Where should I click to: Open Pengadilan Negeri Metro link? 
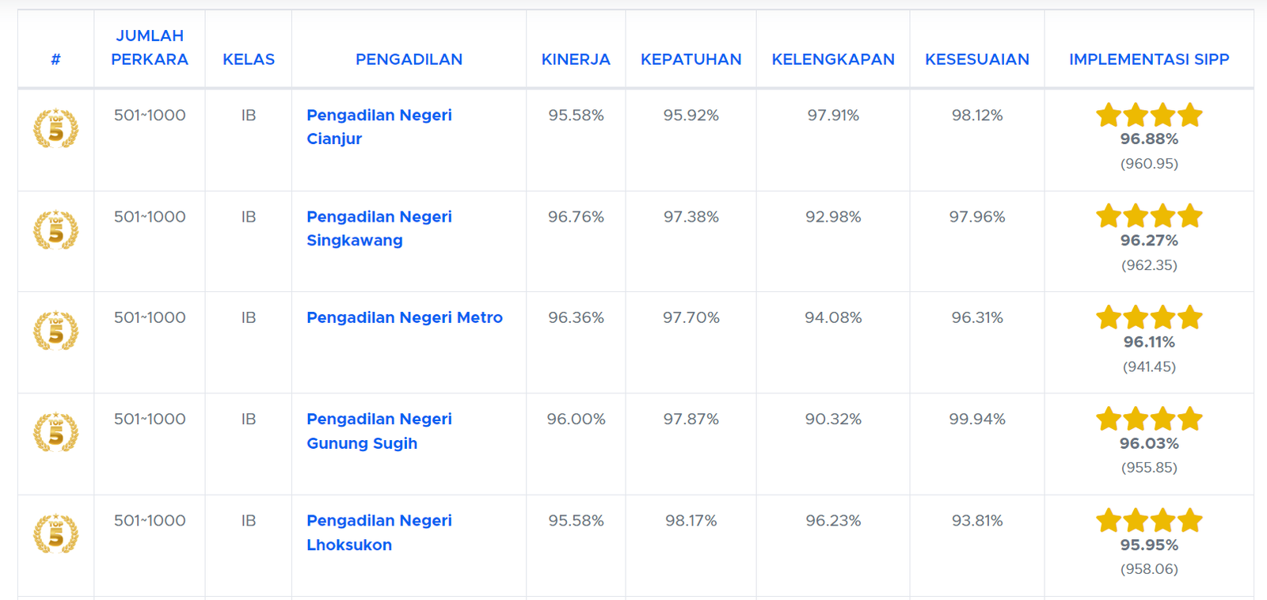click(404, 317)
